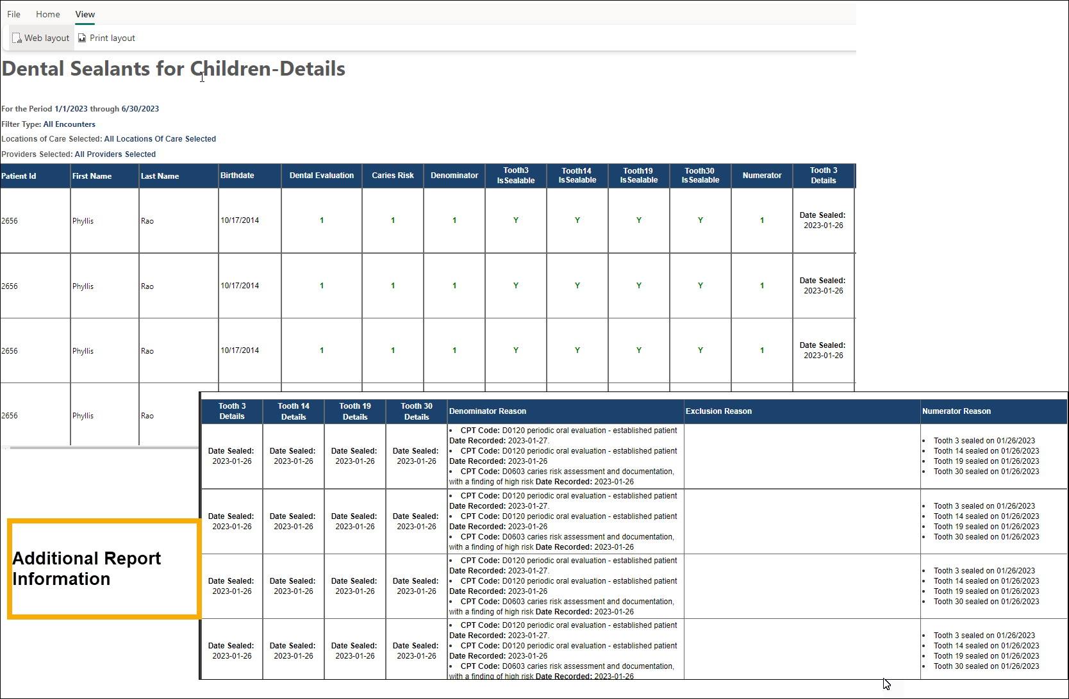Viewport: 1069px width, 699px height.
Task: Click the Numerator Reason column header
Action: click(994, 412)
